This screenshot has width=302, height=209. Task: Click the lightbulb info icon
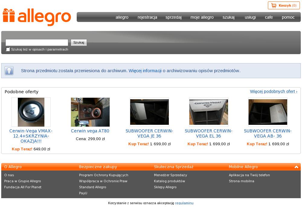pyautogui.click(x=9, y=71)
